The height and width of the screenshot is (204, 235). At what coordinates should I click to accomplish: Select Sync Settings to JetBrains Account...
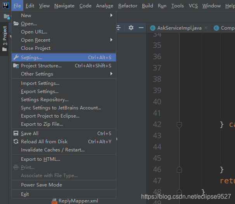point(64,108)
